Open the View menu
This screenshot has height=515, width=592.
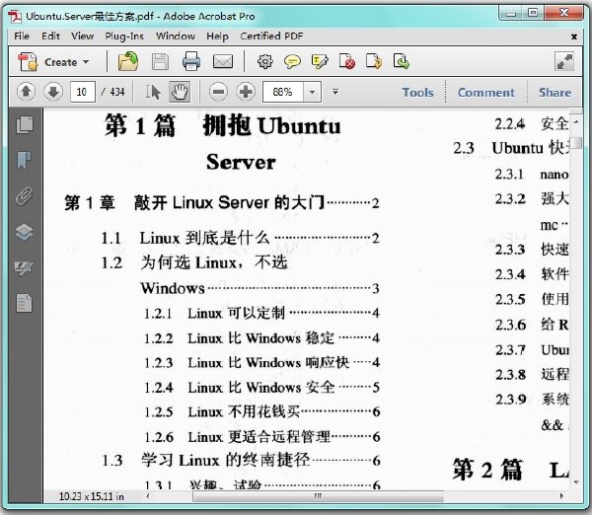(x=82, y=37)
